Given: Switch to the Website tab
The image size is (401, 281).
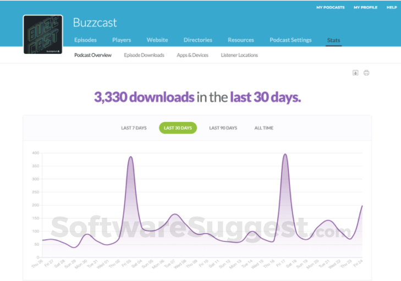Looking at the screenshot, I should click(x=157, y=40).
